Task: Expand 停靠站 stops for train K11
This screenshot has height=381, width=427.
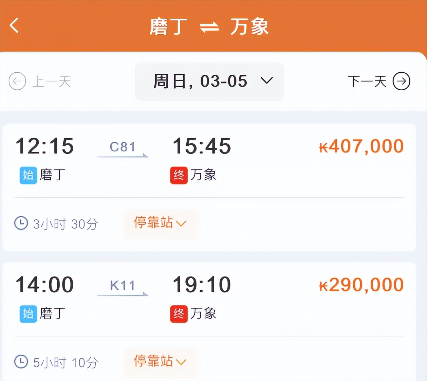Action: click(x=160, y=362)
